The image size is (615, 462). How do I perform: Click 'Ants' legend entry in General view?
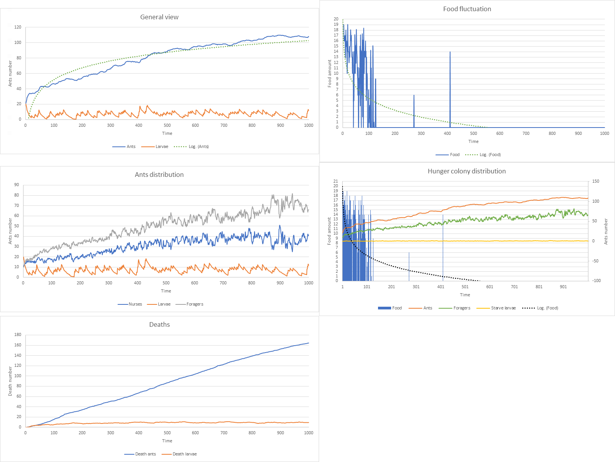124,146
